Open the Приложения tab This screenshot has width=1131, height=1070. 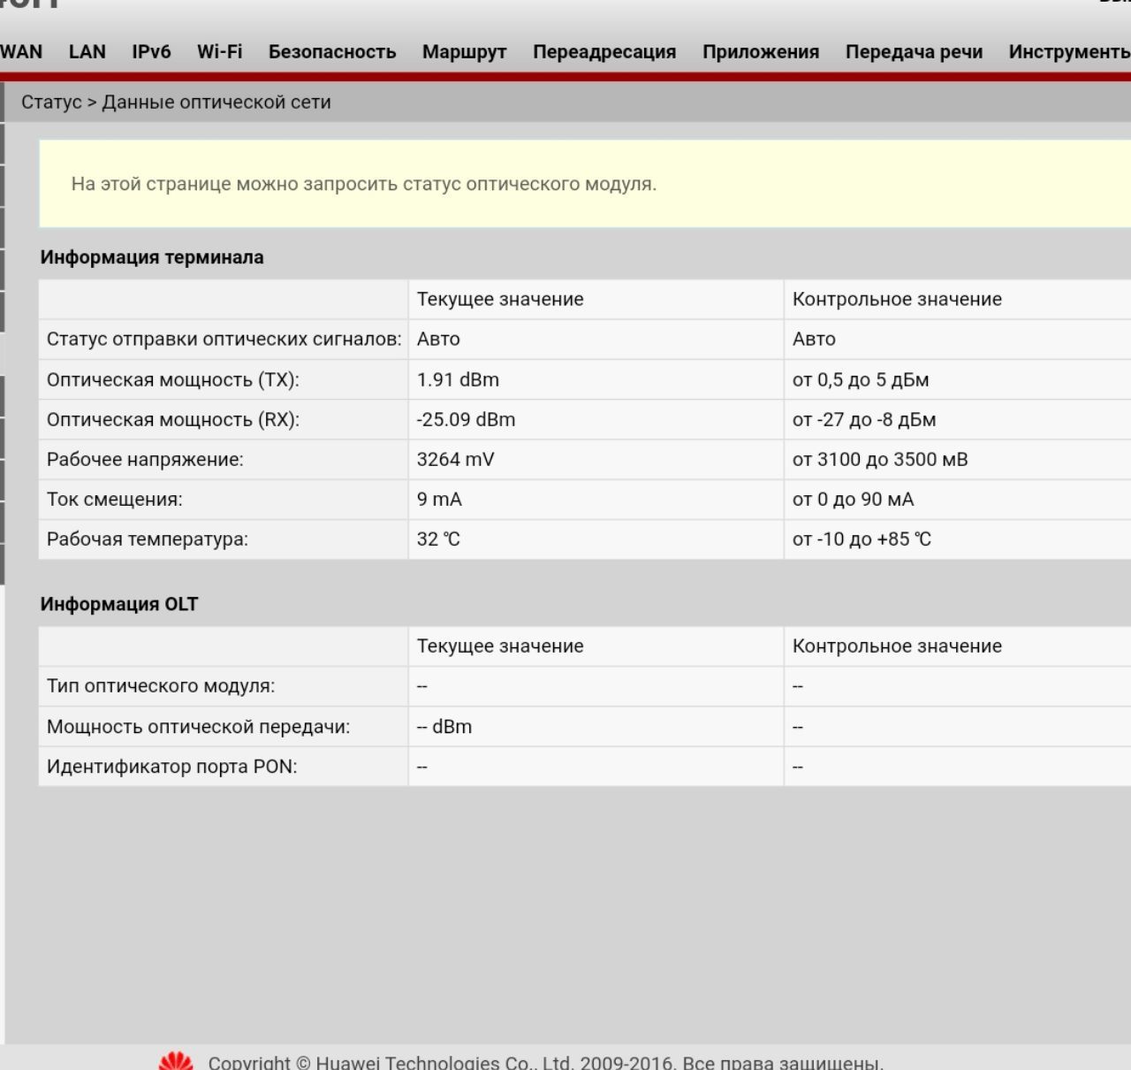point(761,52)
